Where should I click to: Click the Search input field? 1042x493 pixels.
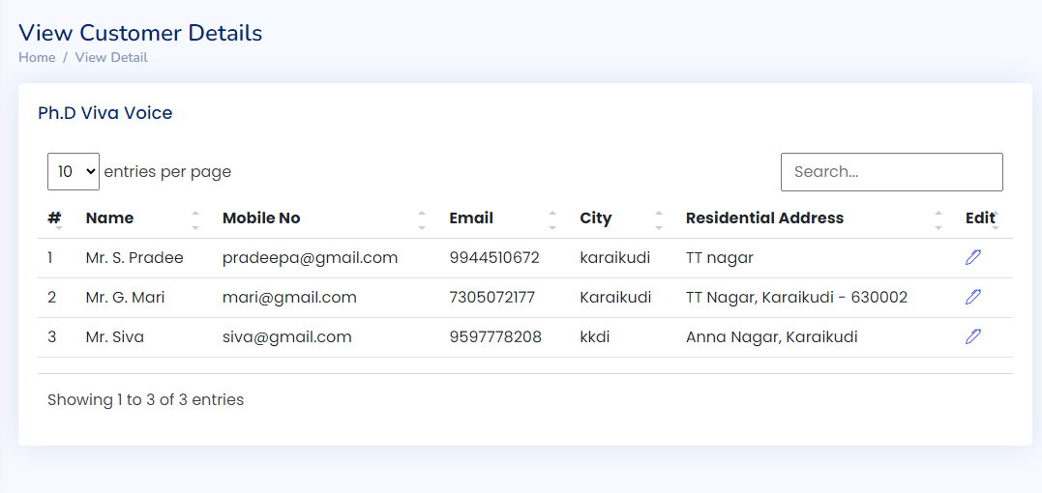pos(892,172)
